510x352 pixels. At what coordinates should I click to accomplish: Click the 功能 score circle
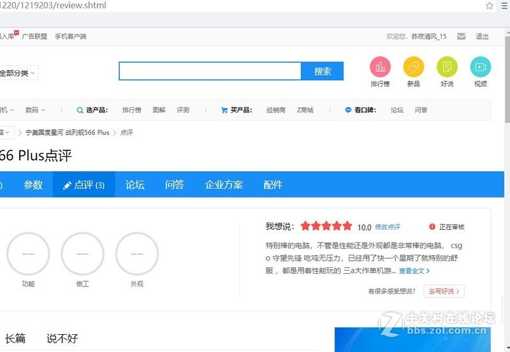click(x=28, y=254)
